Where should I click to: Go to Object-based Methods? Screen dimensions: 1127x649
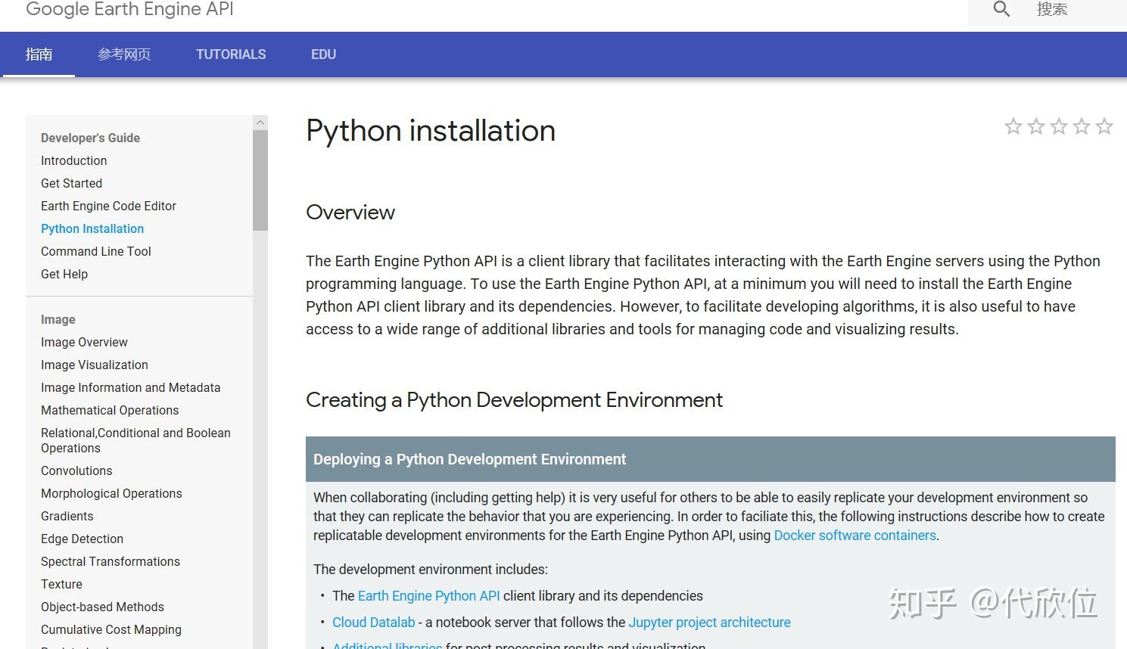(x=102, y=607)
